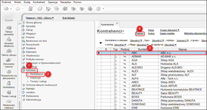Screen dimensions: 207x110
Task: Open the Wypisz dokument dropdown
Action: (x=170, y=30)
